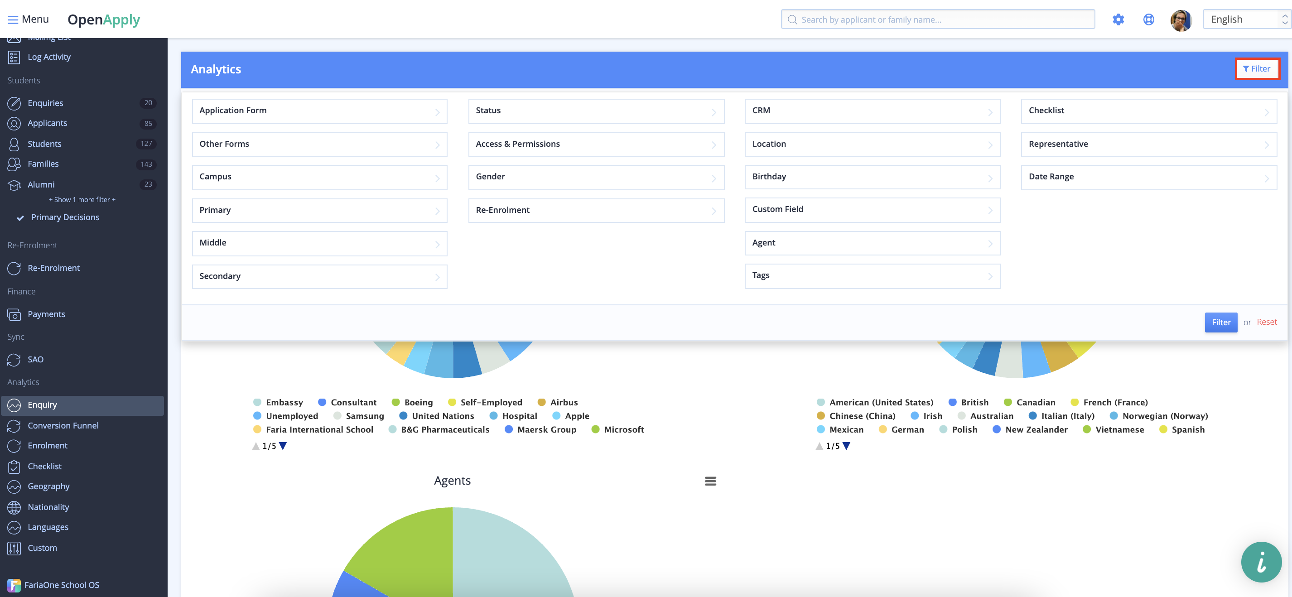Image resolution: width=1292 pixels, height=597 pixels.
Task: Click the Payments icon in sidebar
Action: tap(14, 314)
